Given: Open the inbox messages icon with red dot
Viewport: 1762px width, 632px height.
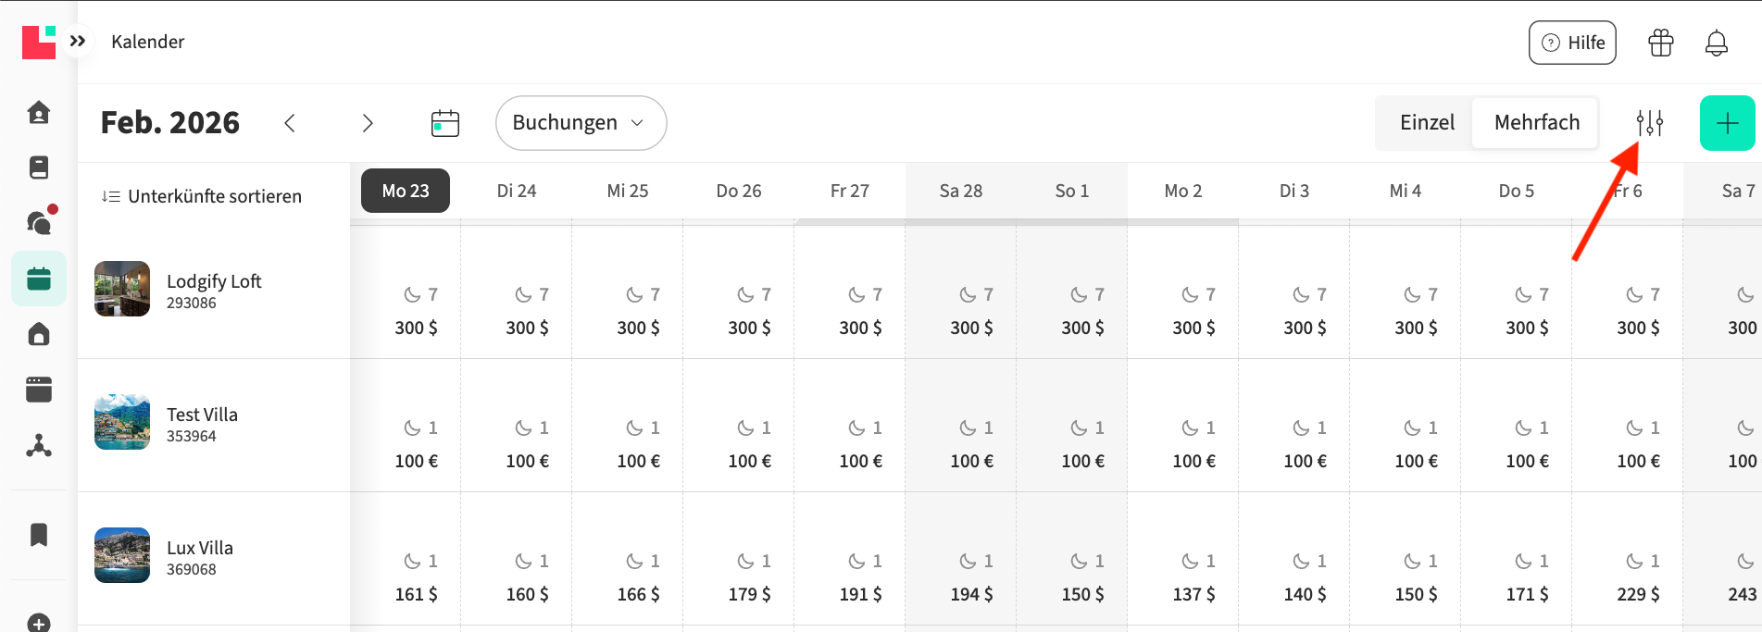Looking at the screenshot, I should [x=39, y=222].
